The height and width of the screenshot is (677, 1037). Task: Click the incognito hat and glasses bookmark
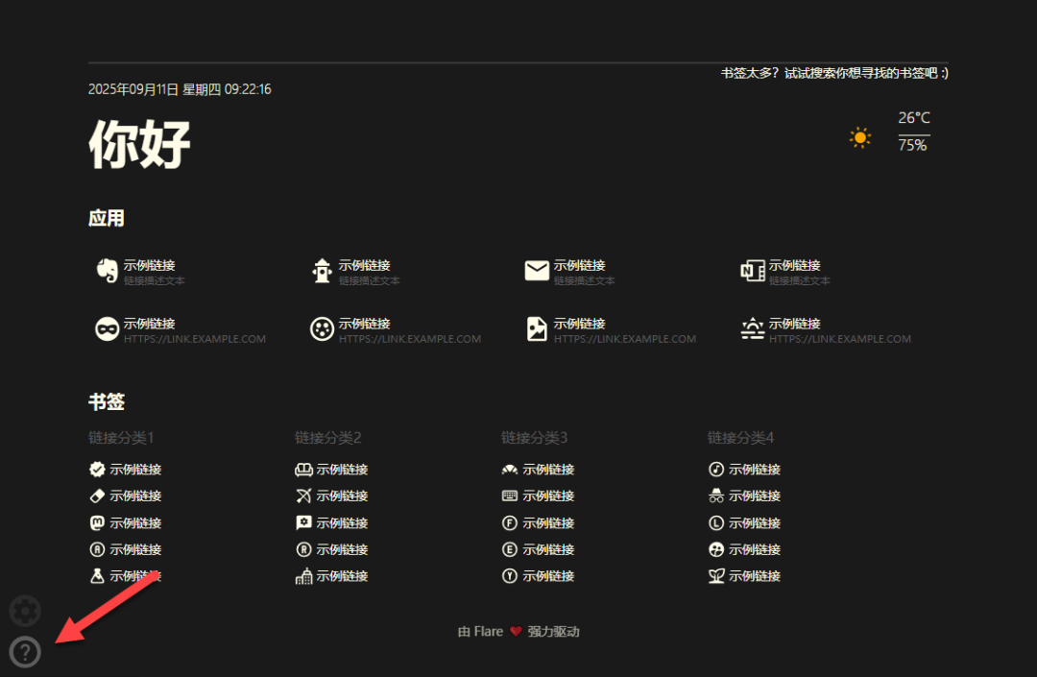pos(745,496)
